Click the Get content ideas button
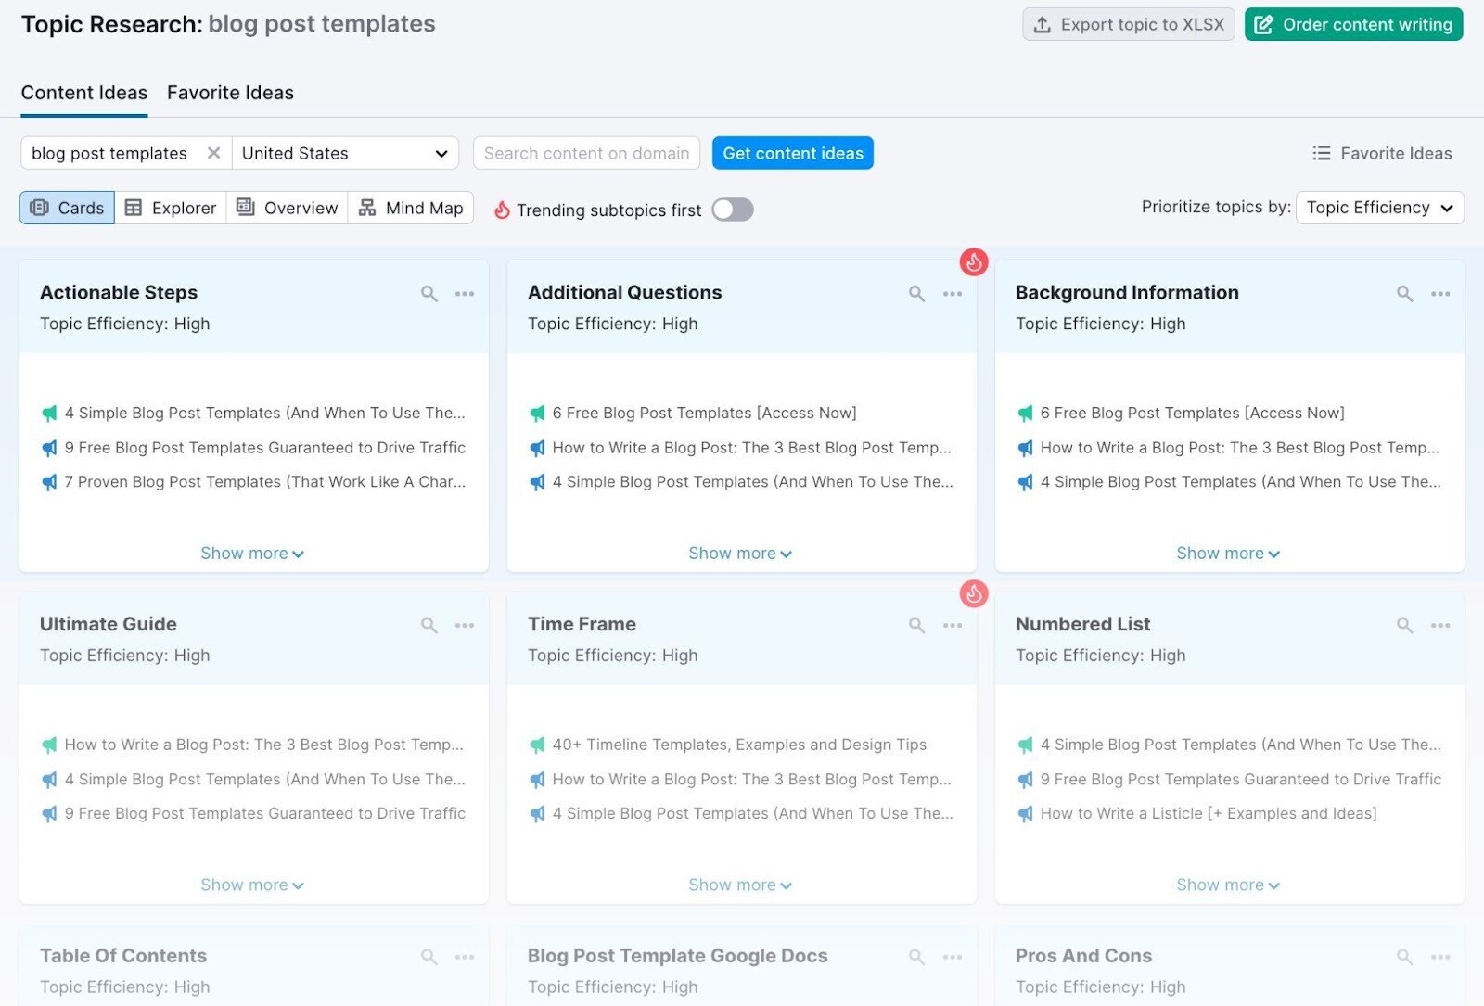This screenshot has width=1484, height=1006. coord(792,153)
